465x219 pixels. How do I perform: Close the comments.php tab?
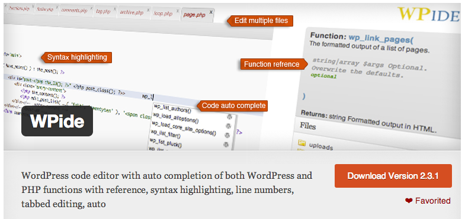[x=91, y=8]
